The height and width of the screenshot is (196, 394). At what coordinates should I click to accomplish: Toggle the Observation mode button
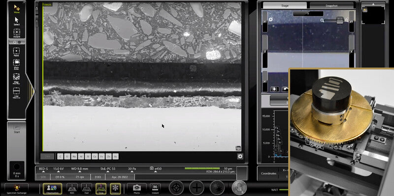[52, 189]
